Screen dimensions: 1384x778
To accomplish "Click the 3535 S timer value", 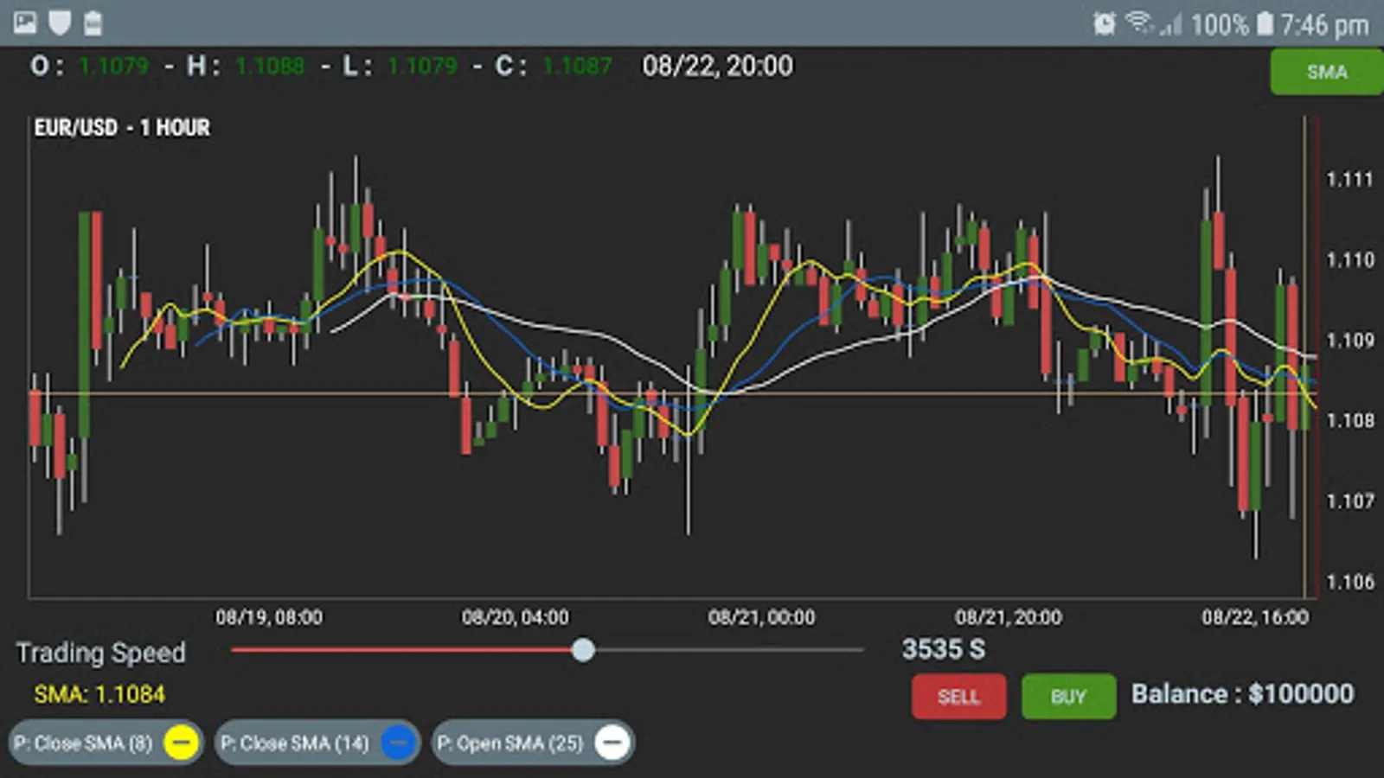I will pyautogui.click(x=944, y=649).
